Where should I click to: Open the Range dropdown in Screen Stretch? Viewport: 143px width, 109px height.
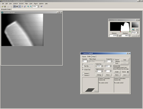pos(137,32)
